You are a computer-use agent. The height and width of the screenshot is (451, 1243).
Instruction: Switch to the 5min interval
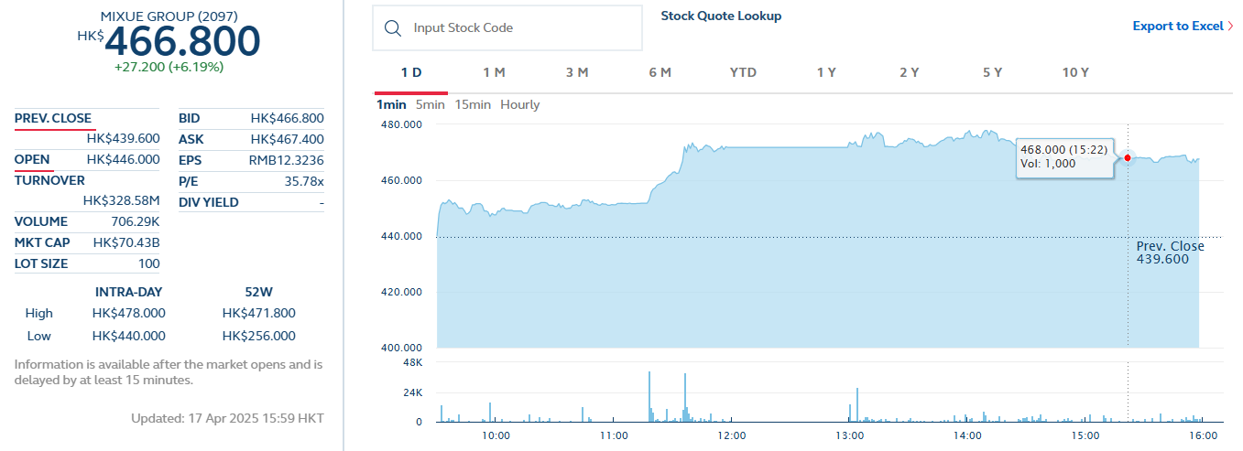click(430, 105)
